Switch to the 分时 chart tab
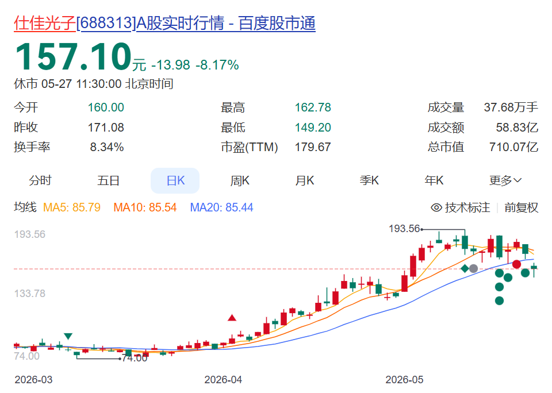552x393 pixels. [x=40, y=180]
